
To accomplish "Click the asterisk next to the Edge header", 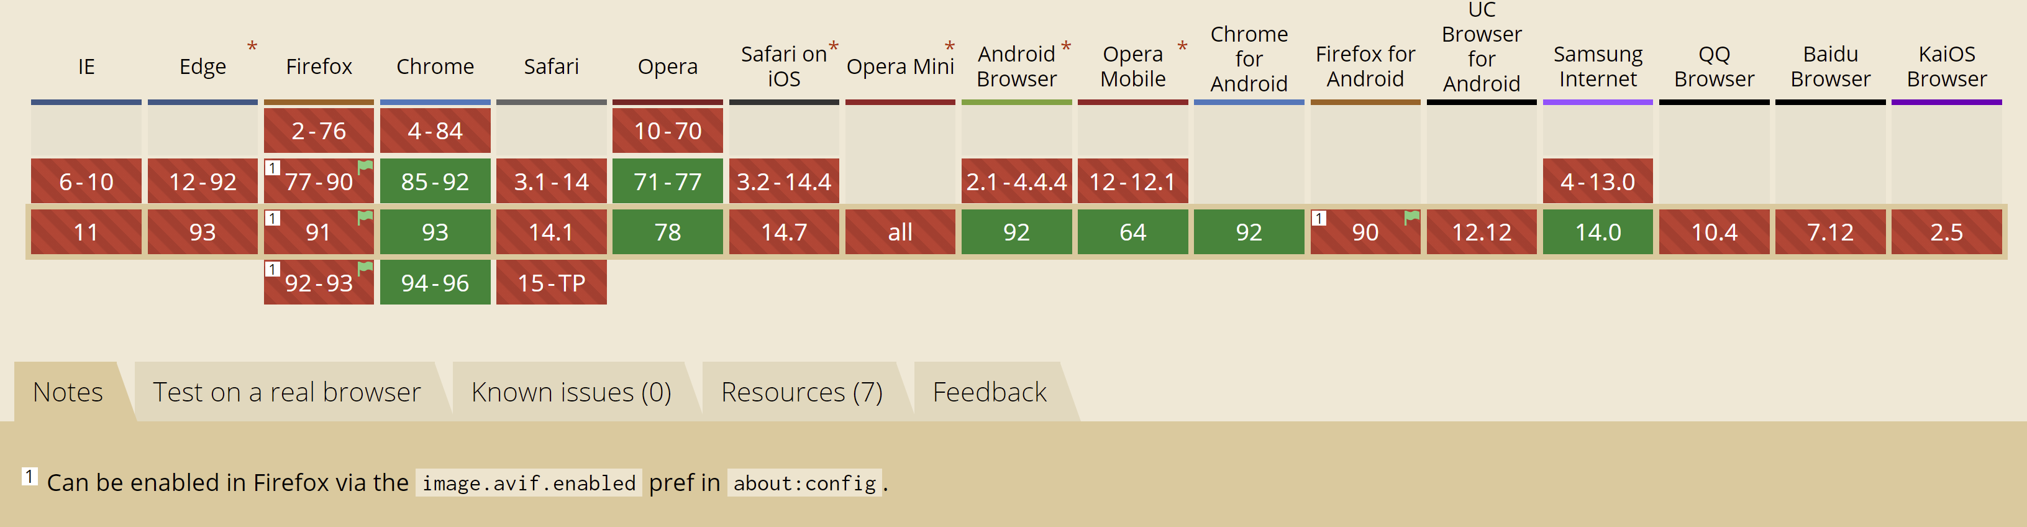I will [x=252, y=47].
